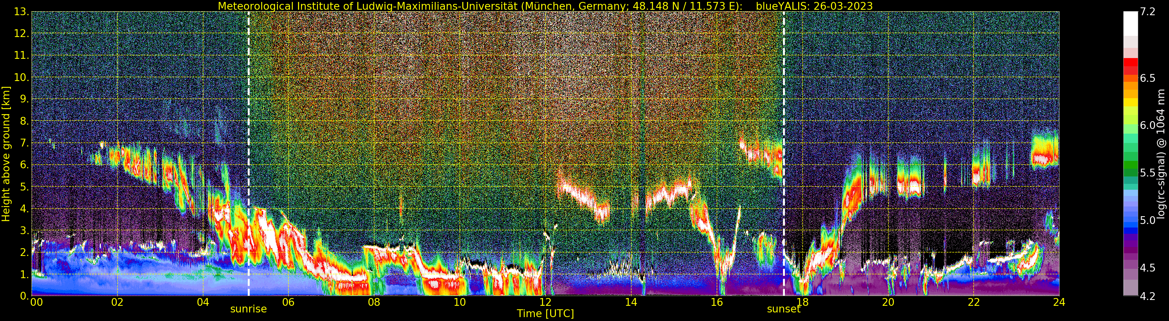Click the 'sunrise' label below the plot
The image size is (1169, 321).
point(248,309)
